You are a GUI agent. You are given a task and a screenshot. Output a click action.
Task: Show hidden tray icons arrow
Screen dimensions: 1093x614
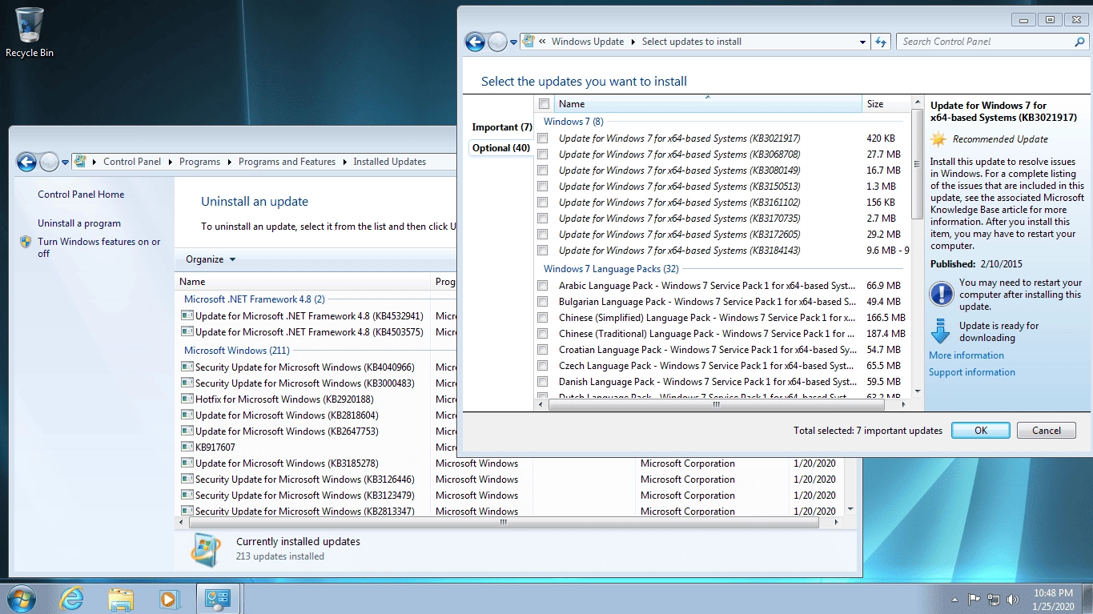coord(955,599)
